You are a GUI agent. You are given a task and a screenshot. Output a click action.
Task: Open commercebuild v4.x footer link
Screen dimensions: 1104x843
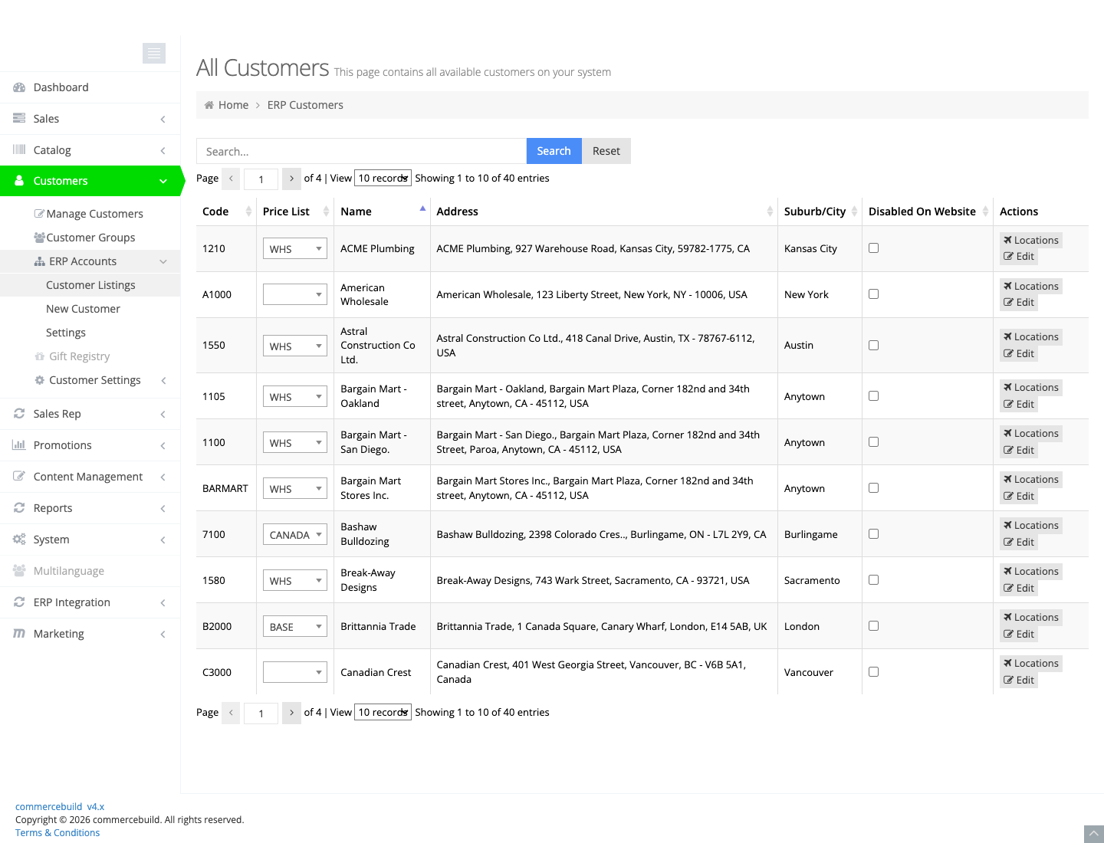click(x=60, y=807)
